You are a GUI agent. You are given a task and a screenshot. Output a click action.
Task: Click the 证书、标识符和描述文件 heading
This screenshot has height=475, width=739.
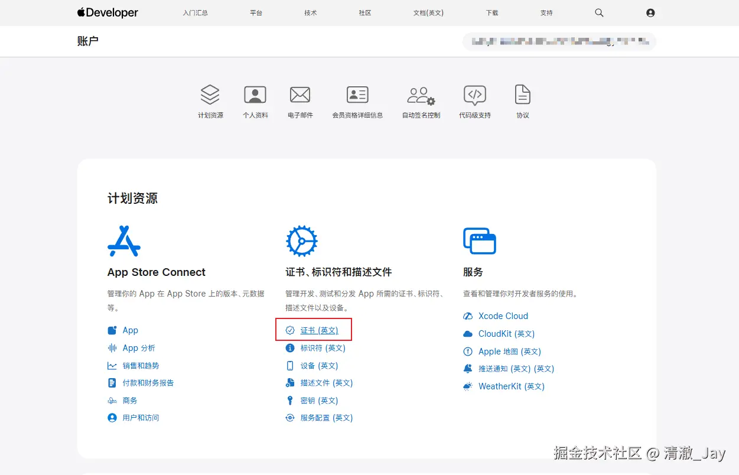(338, 272)
